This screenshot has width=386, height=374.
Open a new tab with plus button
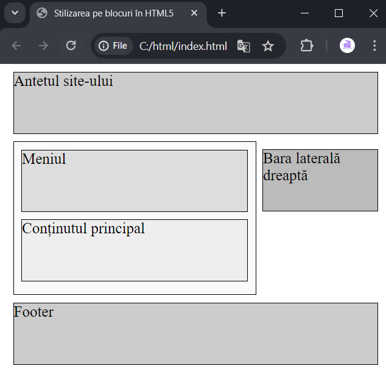(x=222, y=13)
